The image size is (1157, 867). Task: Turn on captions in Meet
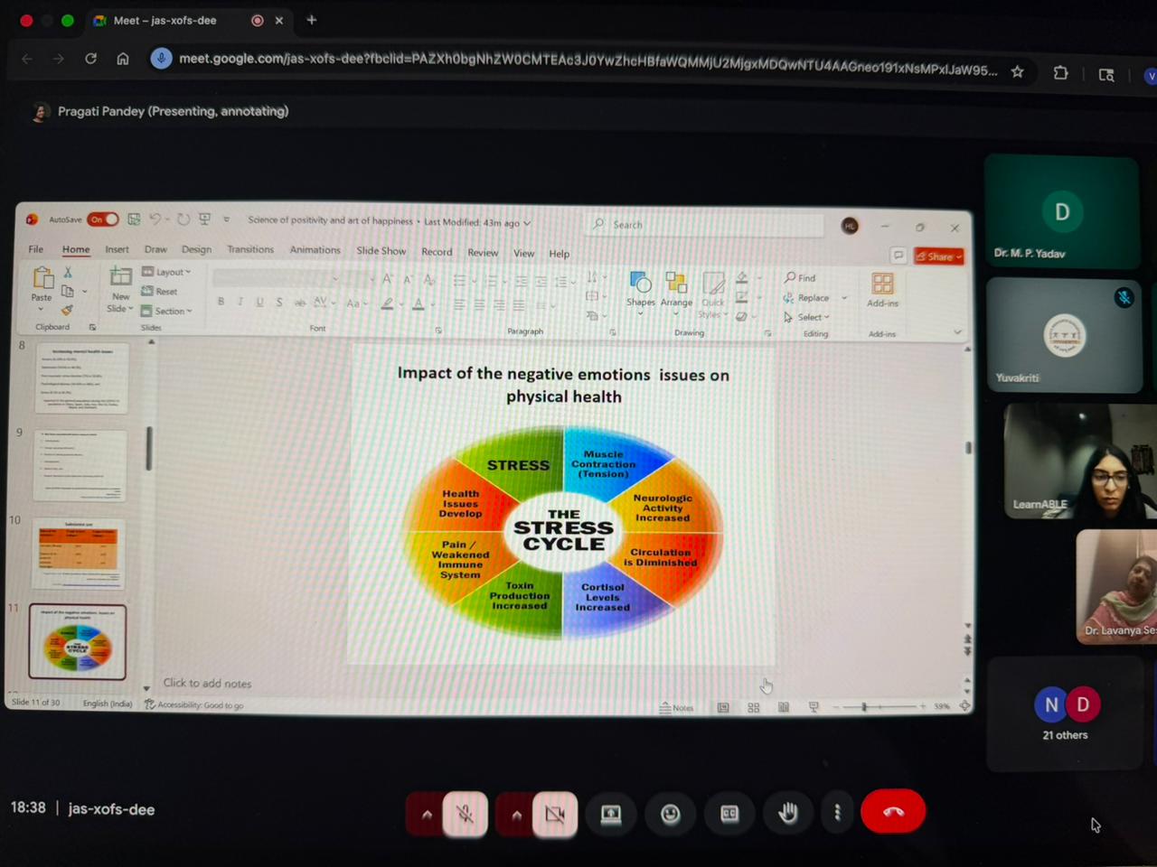click(x=729, y=815)
